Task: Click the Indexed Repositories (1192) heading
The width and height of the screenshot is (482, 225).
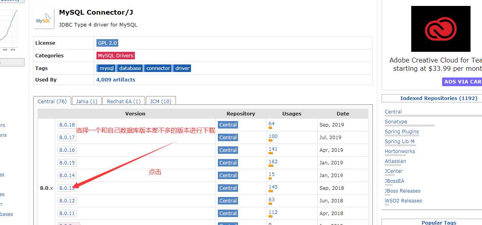Action: click(439, 98)
